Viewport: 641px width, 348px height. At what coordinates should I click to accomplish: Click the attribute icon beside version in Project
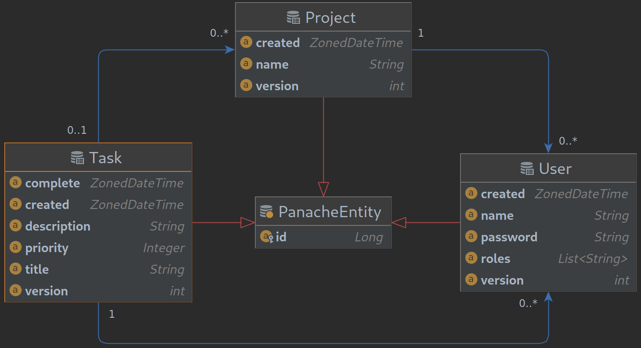pos(245,85)
